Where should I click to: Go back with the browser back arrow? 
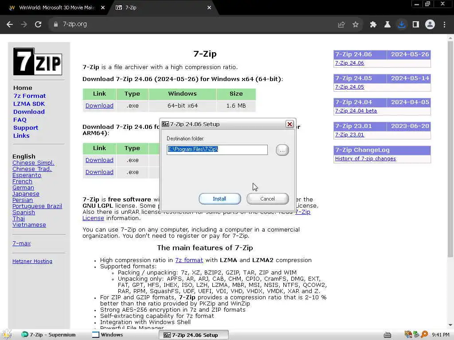click(x=10, y=25)
